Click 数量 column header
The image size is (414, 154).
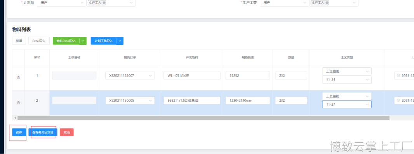[x=291, y=57]
